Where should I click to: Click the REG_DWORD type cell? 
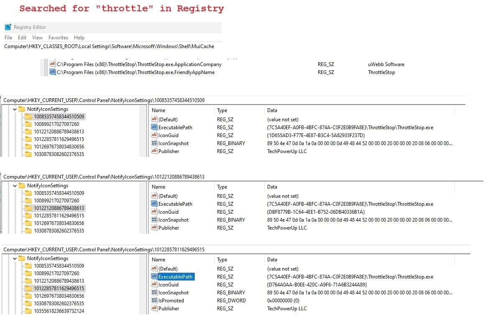231,301
